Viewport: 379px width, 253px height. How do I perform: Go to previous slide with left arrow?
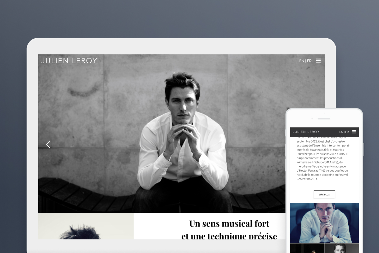tap(48, 145)
